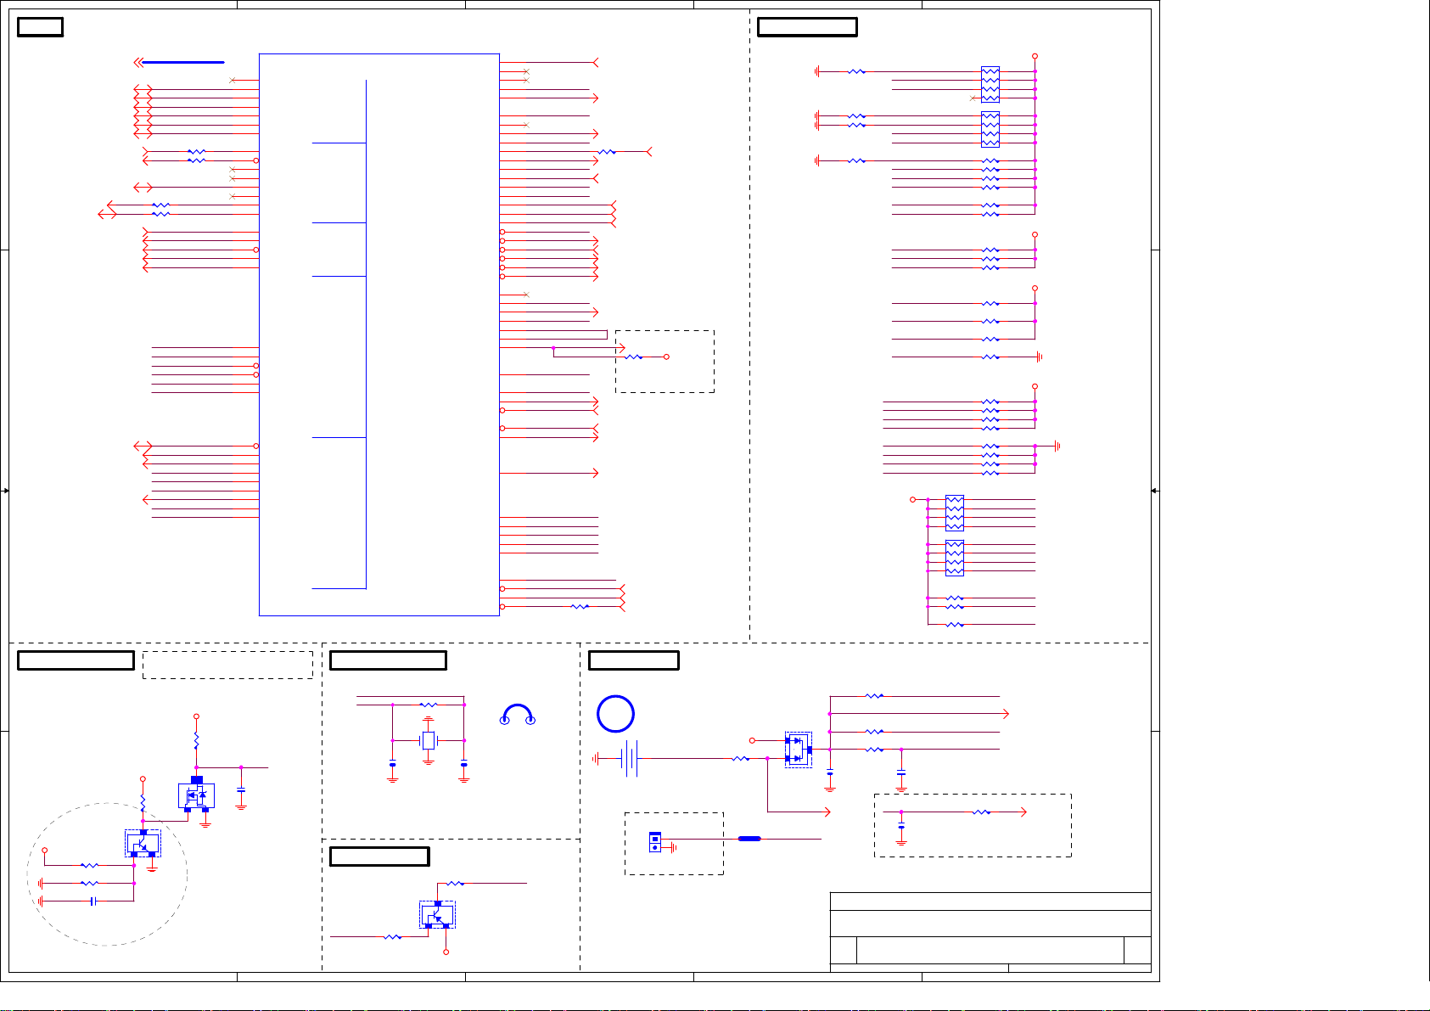This screenshot has height=1011, width=1430.
Task: Click the left edge arrow marker
Action: [x=5, y=491]
